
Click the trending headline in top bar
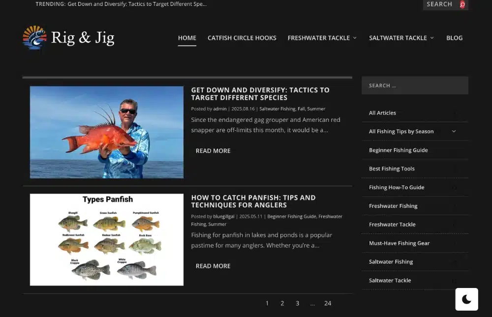click(x=137, y=4)
